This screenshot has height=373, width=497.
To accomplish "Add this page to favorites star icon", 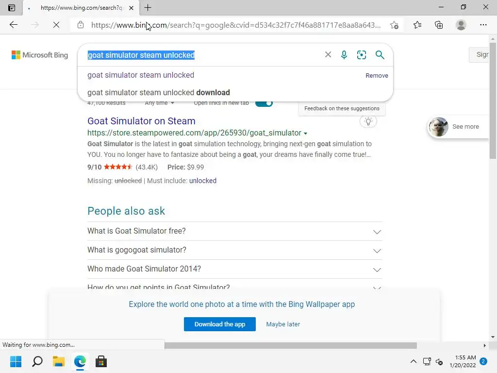I will point(394,25).
